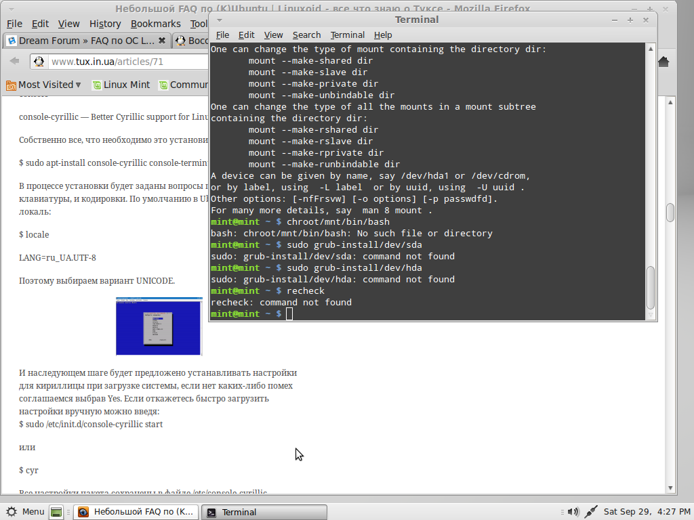The image size is (694, 520).
Task: Click the terminal scrollbar up arrow
Action: [651, 49]
